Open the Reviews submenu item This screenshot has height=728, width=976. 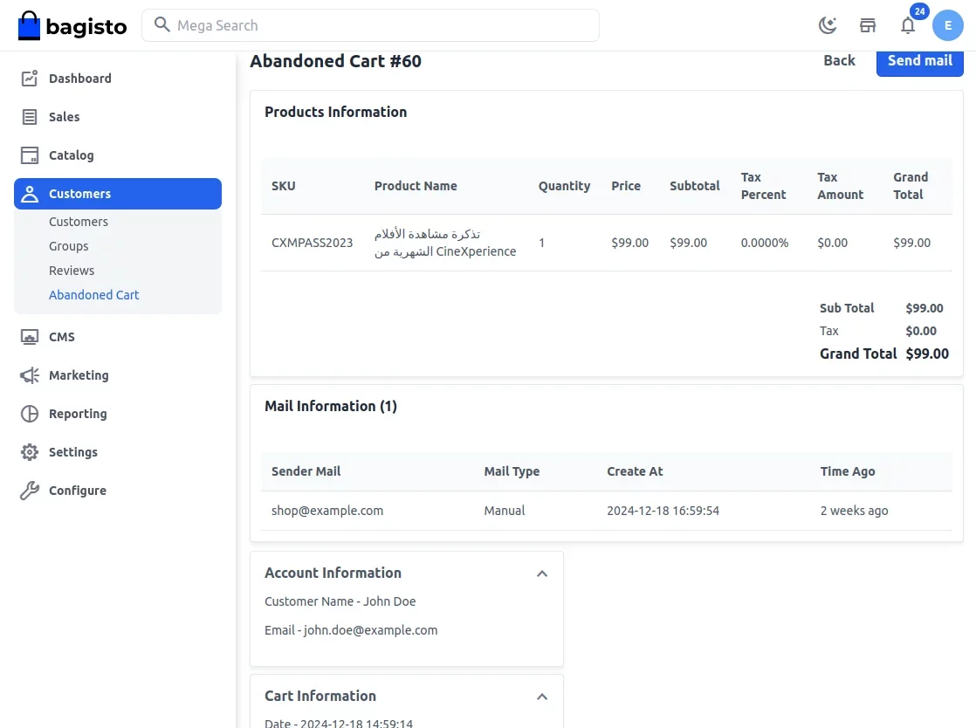[72, 271]
